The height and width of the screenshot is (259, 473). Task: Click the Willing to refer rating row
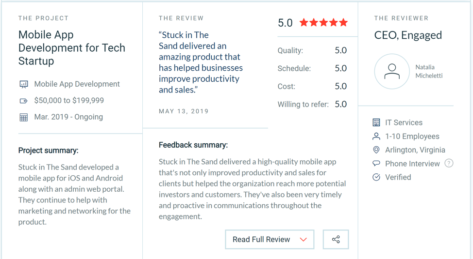tap(312, 105)
